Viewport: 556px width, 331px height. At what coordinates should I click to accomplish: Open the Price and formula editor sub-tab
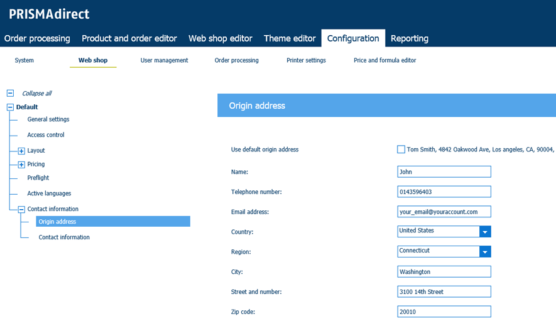point(384,60)
